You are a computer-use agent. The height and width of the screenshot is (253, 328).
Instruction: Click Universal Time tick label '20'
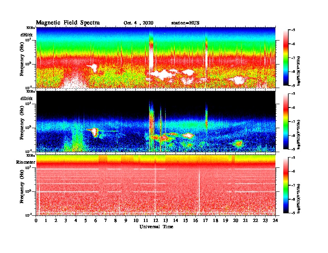pos(236,220)
